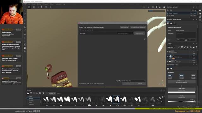Toggle visibility of ivy alpha texture set
The height and width of the screenshot is (113, 202).
(168, 15)
